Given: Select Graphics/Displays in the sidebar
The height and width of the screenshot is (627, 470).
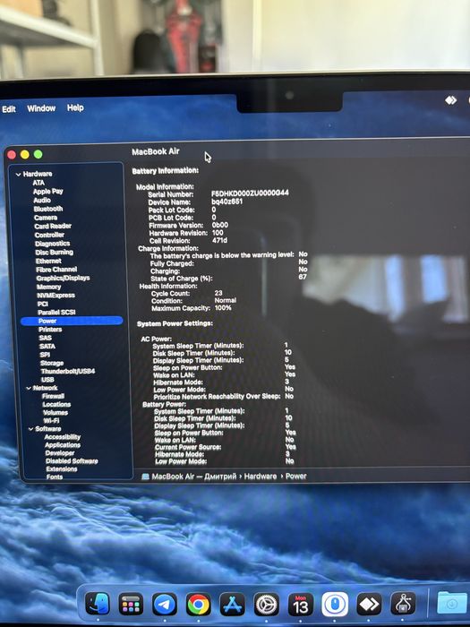Looking at the screenshot, I should coord(64,279).
